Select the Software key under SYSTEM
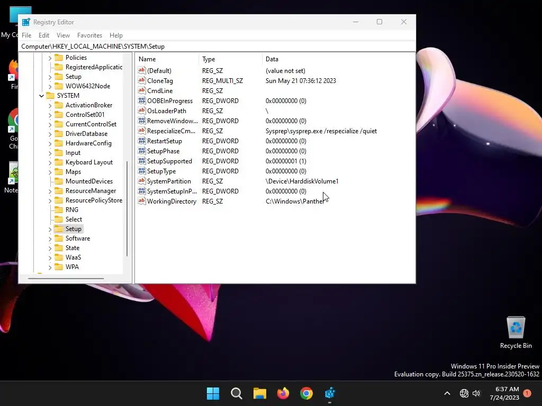Viewport: 542px width, 406px height. pos(78,238)
